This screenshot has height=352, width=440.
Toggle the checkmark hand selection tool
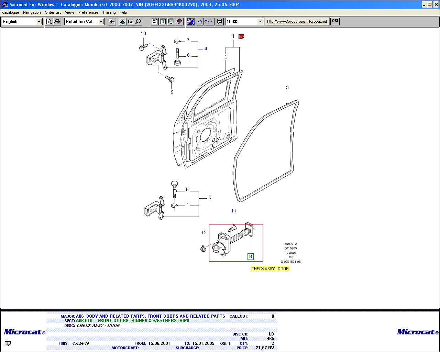pos(112,22)
